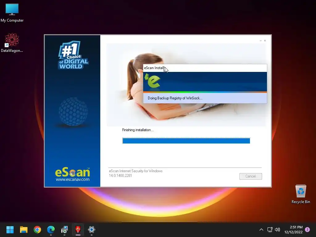Open the clock showing 2:51 PM

click(293, 230)
